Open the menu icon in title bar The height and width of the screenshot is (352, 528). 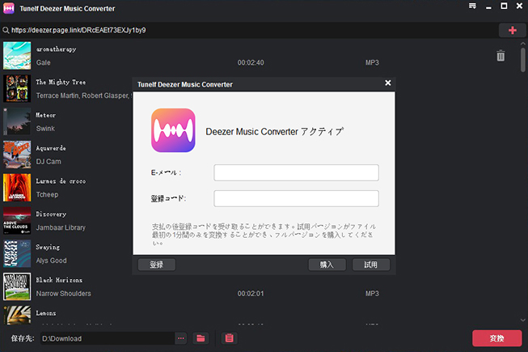472,6
